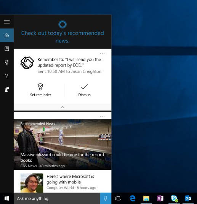The width and height of the screenshot is (197, 204).
Task: Click Computer World article author thumbnail
Action: tap(32, 183)
